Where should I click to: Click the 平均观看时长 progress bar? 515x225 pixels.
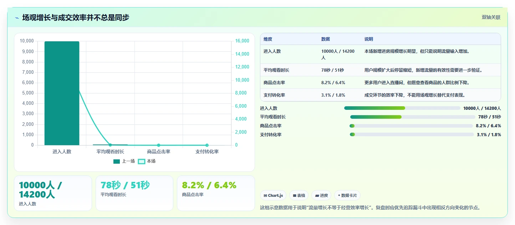pos(413,117)
